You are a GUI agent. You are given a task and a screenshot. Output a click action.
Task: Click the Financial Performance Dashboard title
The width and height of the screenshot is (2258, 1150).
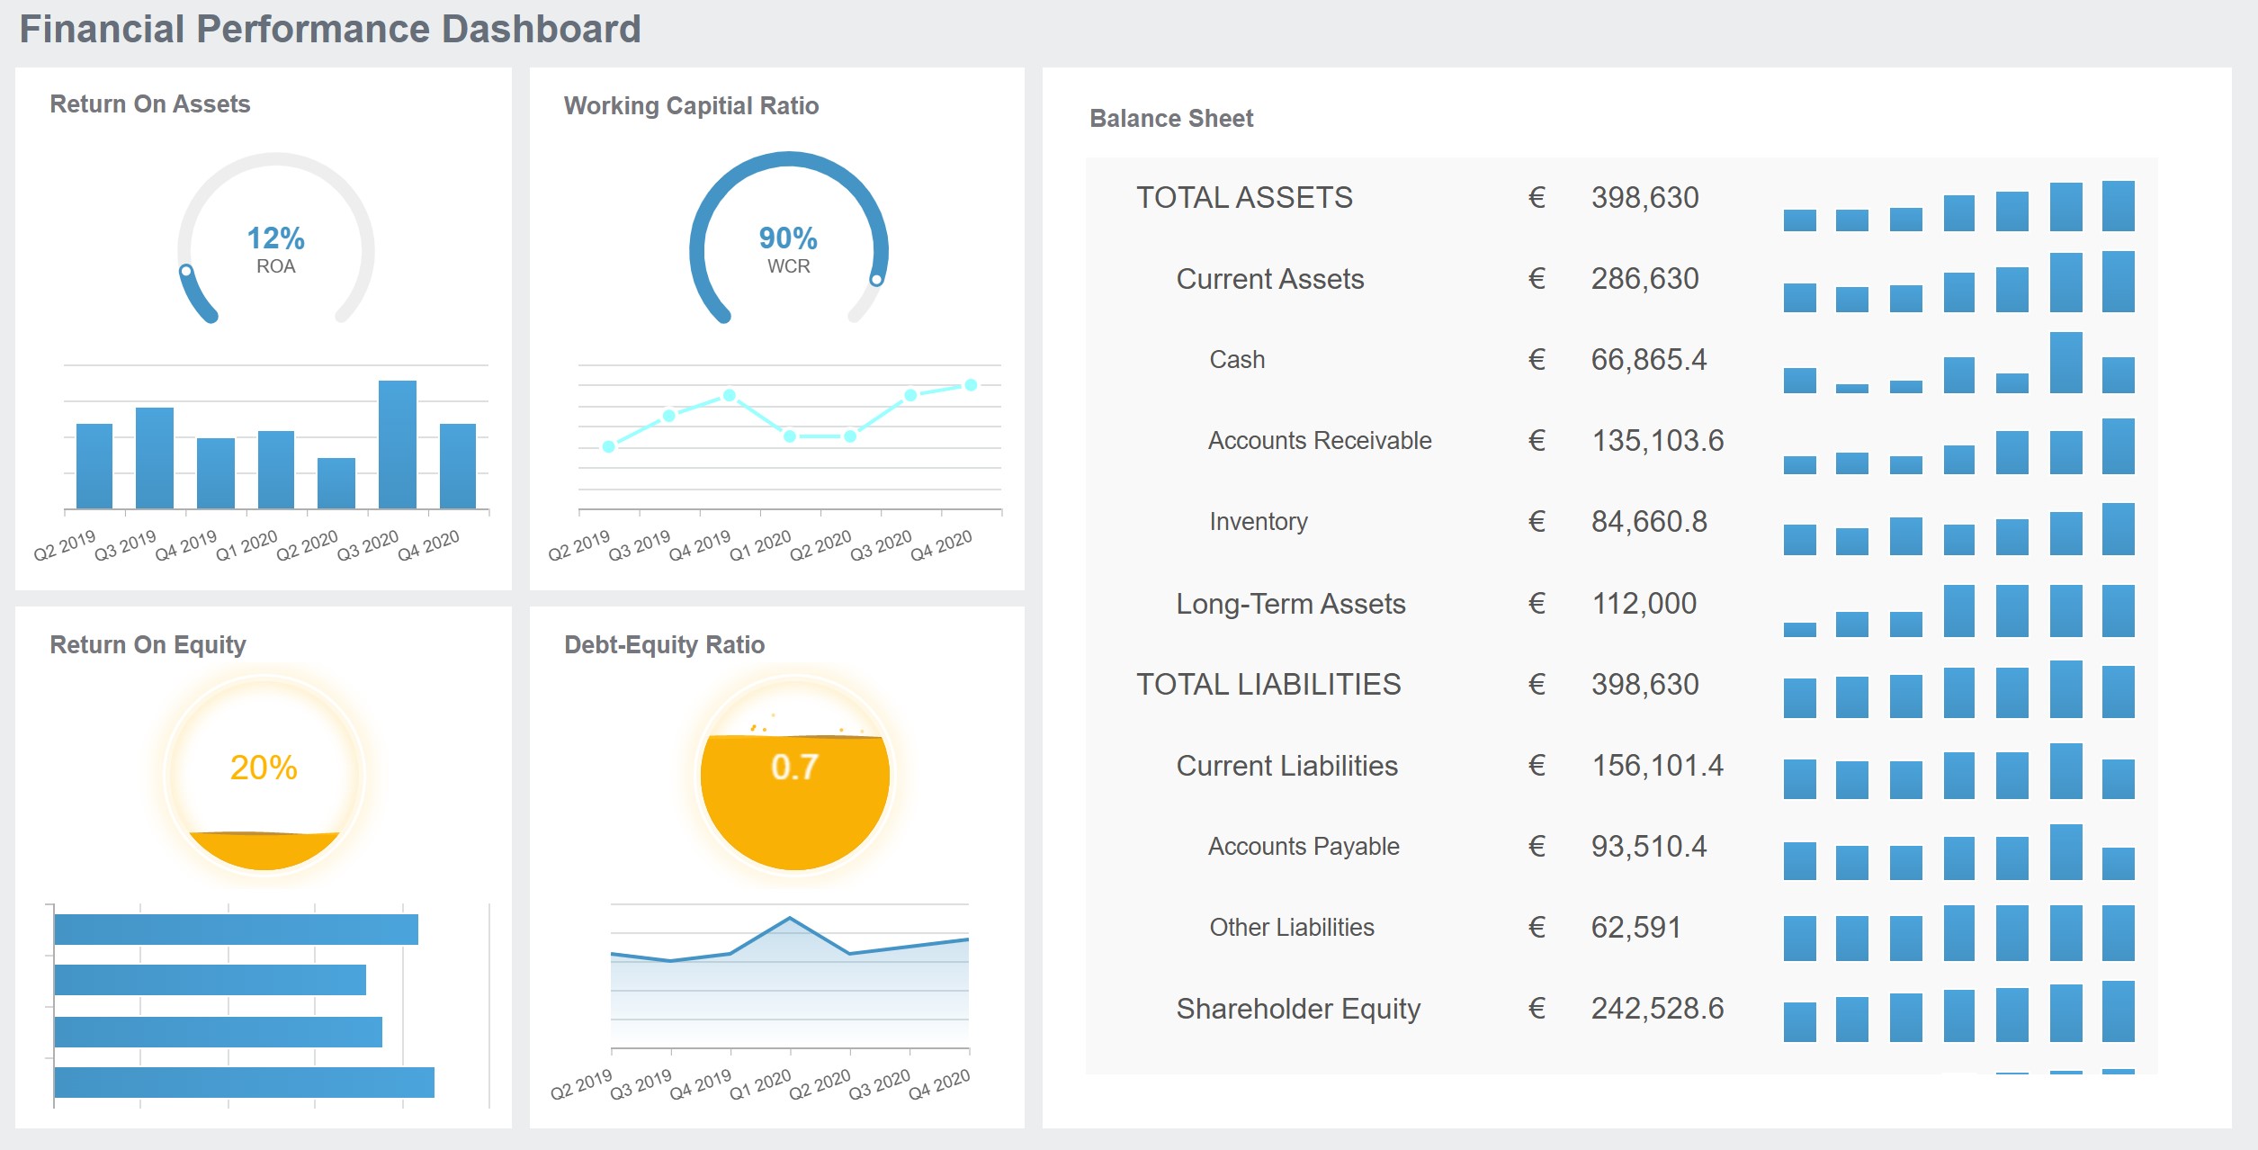coord(330,28)
